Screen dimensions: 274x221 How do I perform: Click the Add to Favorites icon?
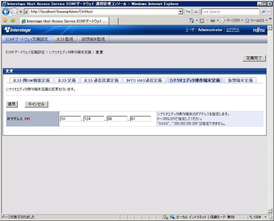[x=13, y=21]
